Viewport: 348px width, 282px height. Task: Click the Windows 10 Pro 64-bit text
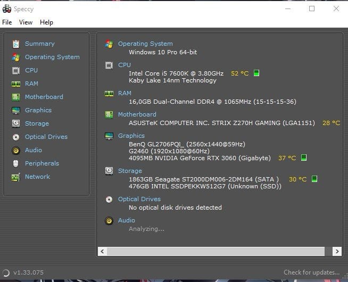pos(163,52)
